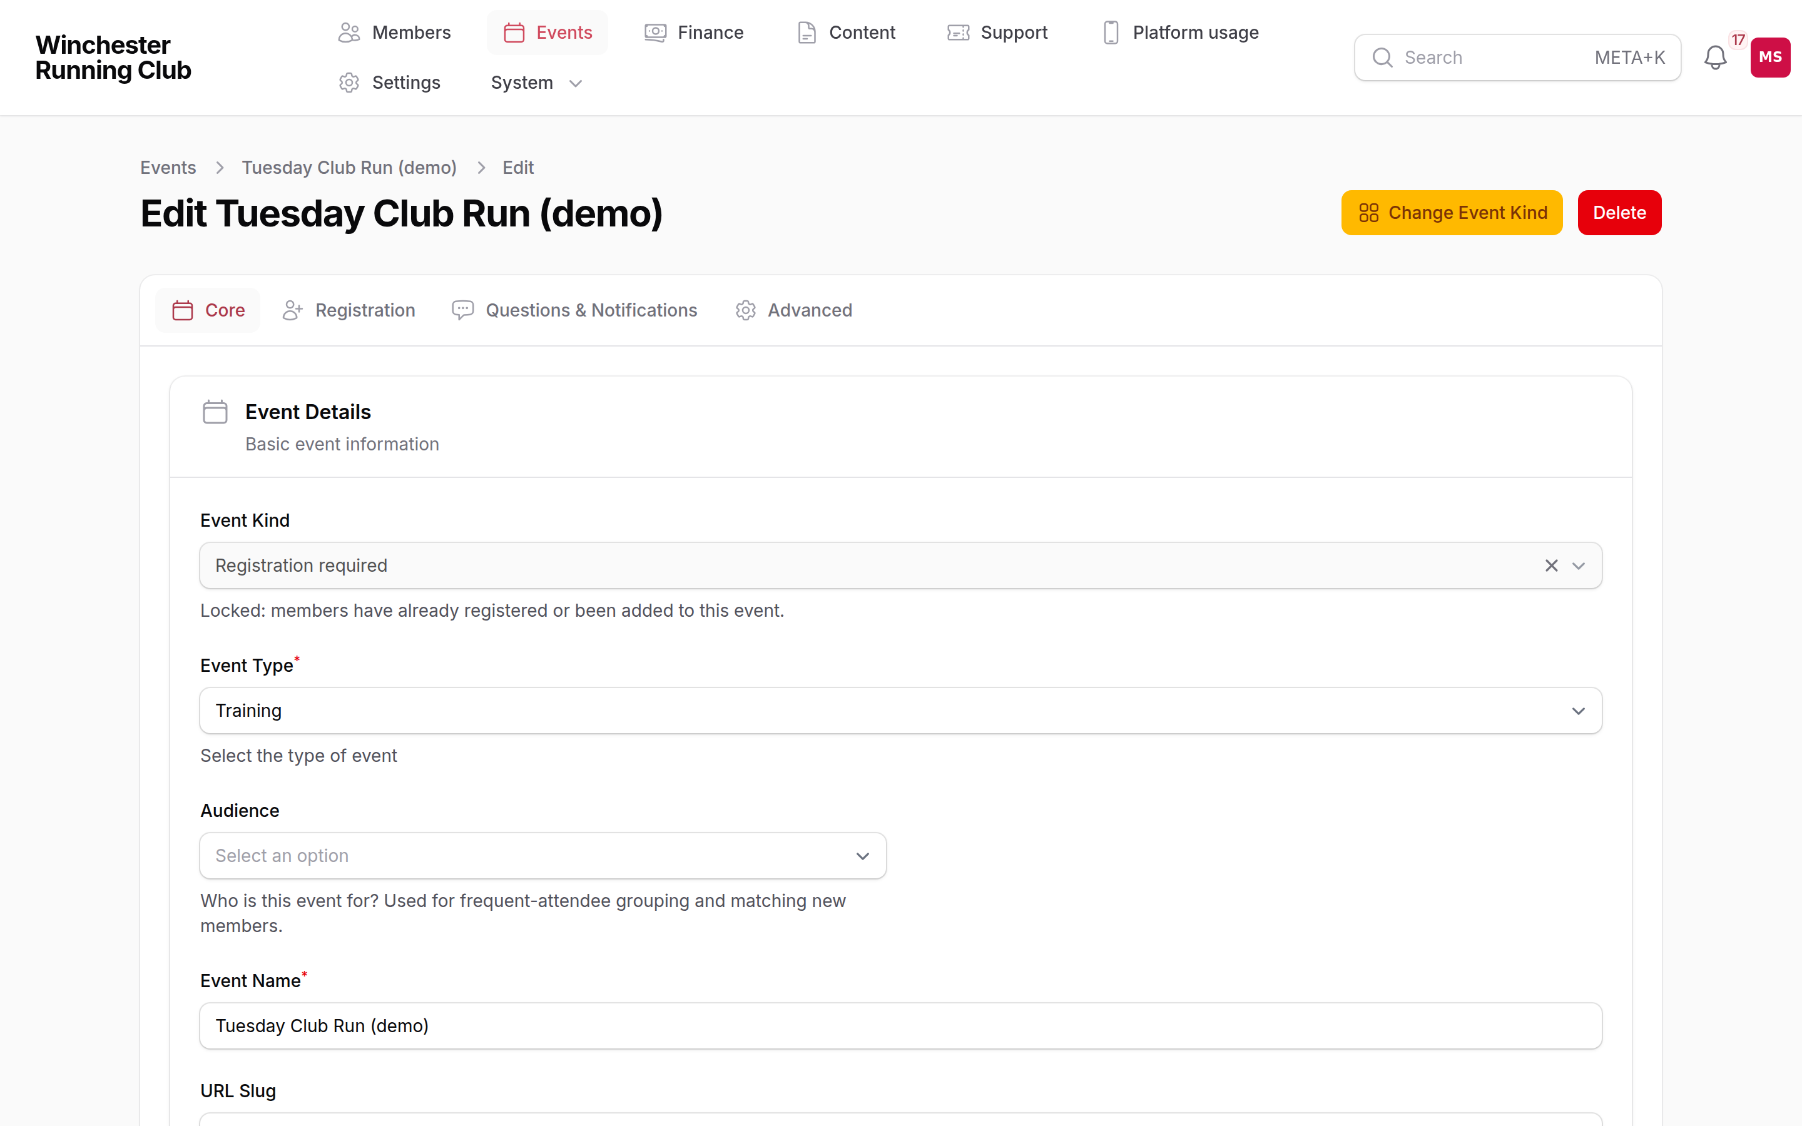Click the Questions & Notifications chat icon
1802x1126 pixels.
click(x=462, y=310)
